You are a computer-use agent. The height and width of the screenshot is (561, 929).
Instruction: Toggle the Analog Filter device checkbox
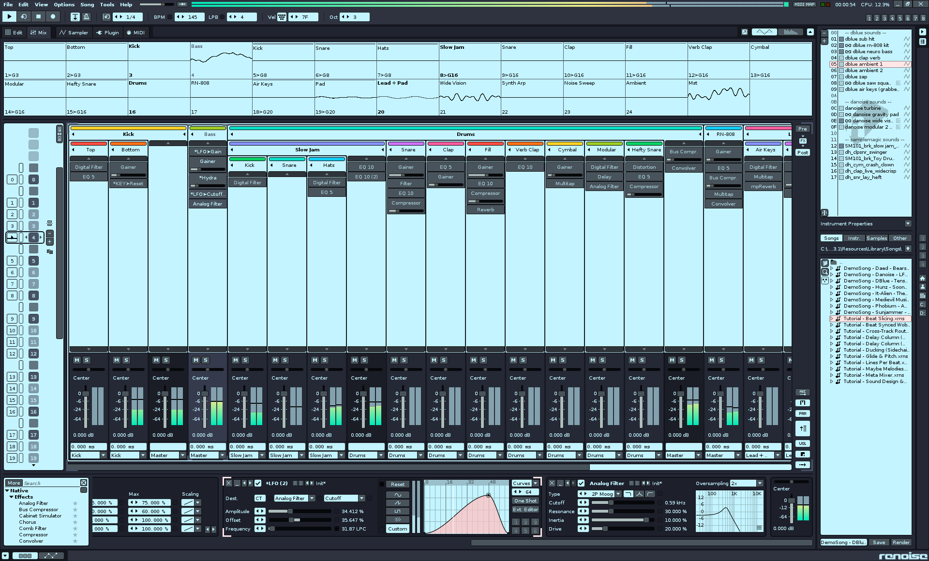[x=581, y=483]
